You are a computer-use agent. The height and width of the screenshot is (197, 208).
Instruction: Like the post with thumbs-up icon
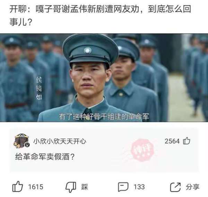pyautogui.click(x=18, y=187)
